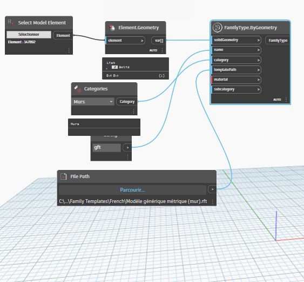Image resolution: width=304 pixels, height=282 pixels.
Task: Click the File Path node document icon
Action: point(63,176)
